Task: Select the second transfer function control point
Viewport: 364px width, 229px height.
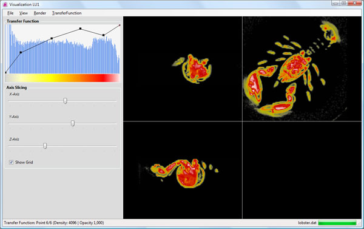Action: (21, 52)
